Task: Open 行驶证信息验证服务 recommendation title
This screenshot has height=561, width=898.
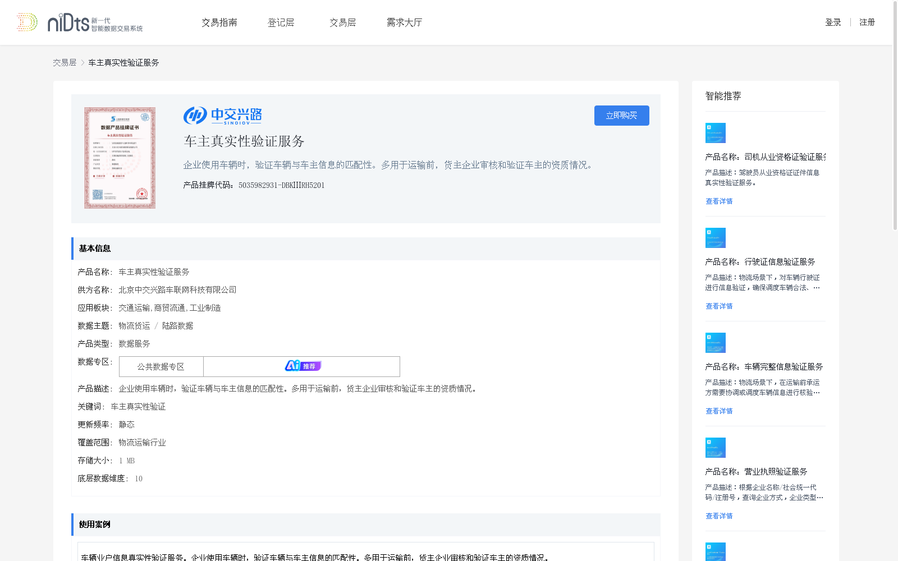Action: coord(760,262)
